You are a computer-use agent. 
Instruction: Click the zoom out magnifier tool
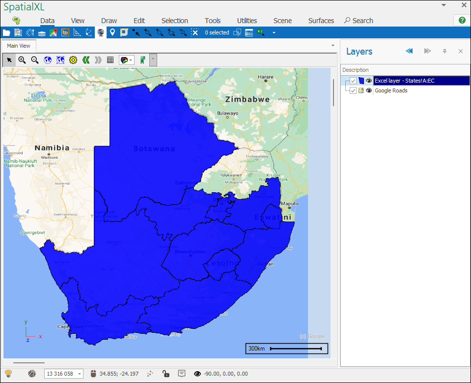pyautogui.click(x=35, y=60)
